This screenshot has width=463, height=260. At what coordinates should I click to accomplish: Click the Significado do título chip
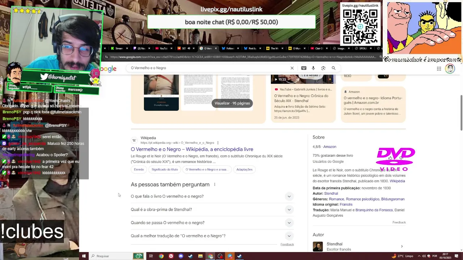click(x=165, y=169)
